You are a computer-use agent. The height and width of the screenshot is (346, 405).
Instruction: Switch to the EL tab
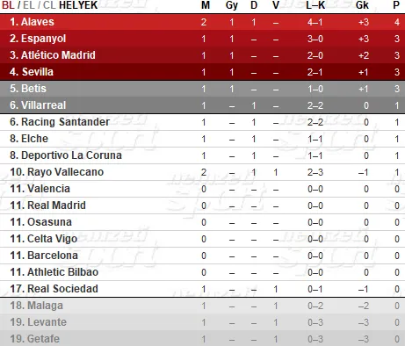pyautogui.click(x=28, y=5)
